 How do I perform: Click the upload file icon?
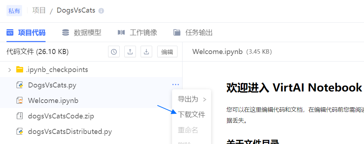point(130,52)
